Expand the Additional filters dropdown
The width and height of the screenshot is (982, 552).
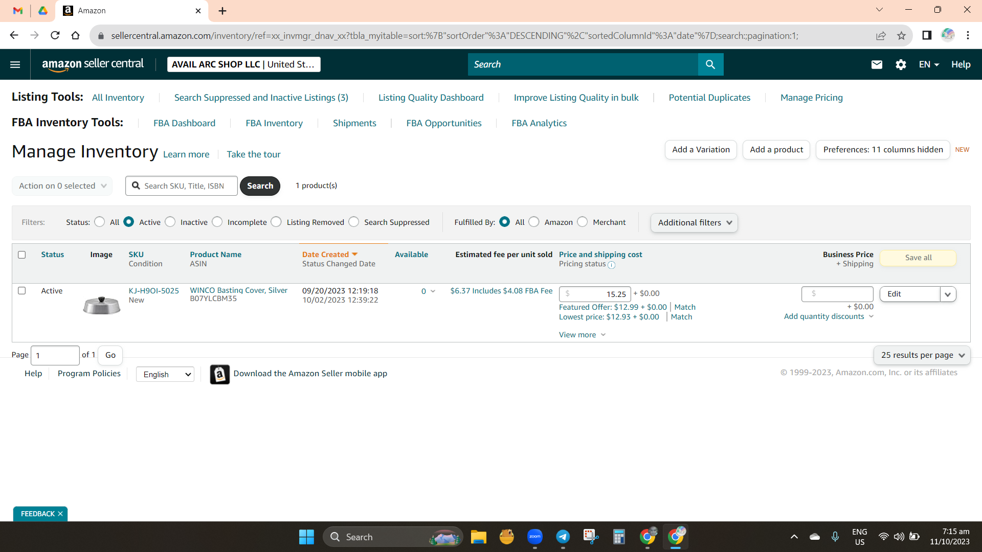click(x=694, y=223)
